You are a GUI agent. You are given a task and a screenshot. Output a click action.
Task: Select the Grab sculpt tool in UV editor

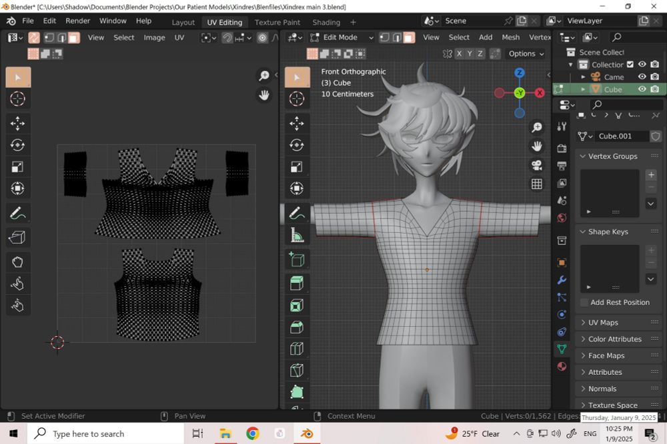click(18, 262)
